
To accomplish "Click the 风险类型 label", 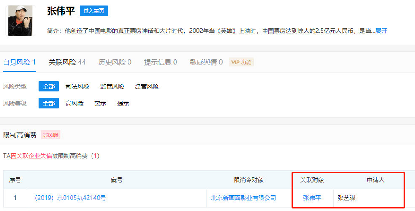I will 15,86.
